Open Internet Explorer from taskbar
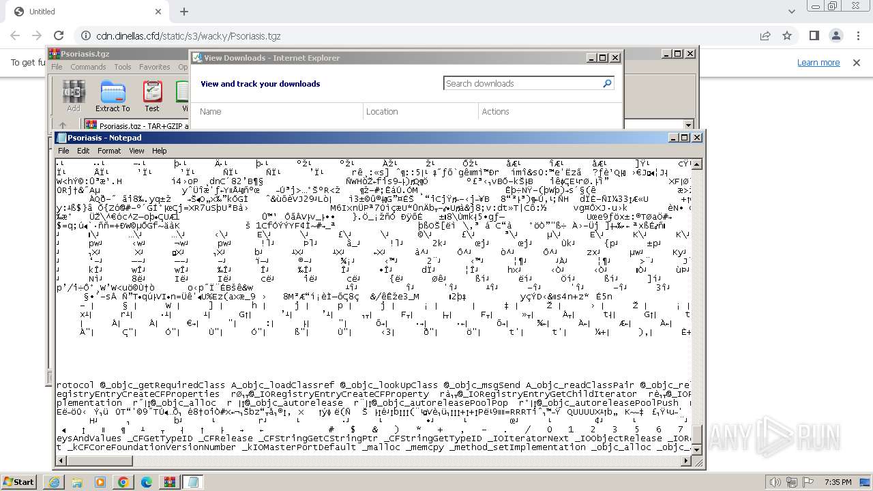Image resolution: width=873 pixels, height=491 pixels. tap(54, 482)
